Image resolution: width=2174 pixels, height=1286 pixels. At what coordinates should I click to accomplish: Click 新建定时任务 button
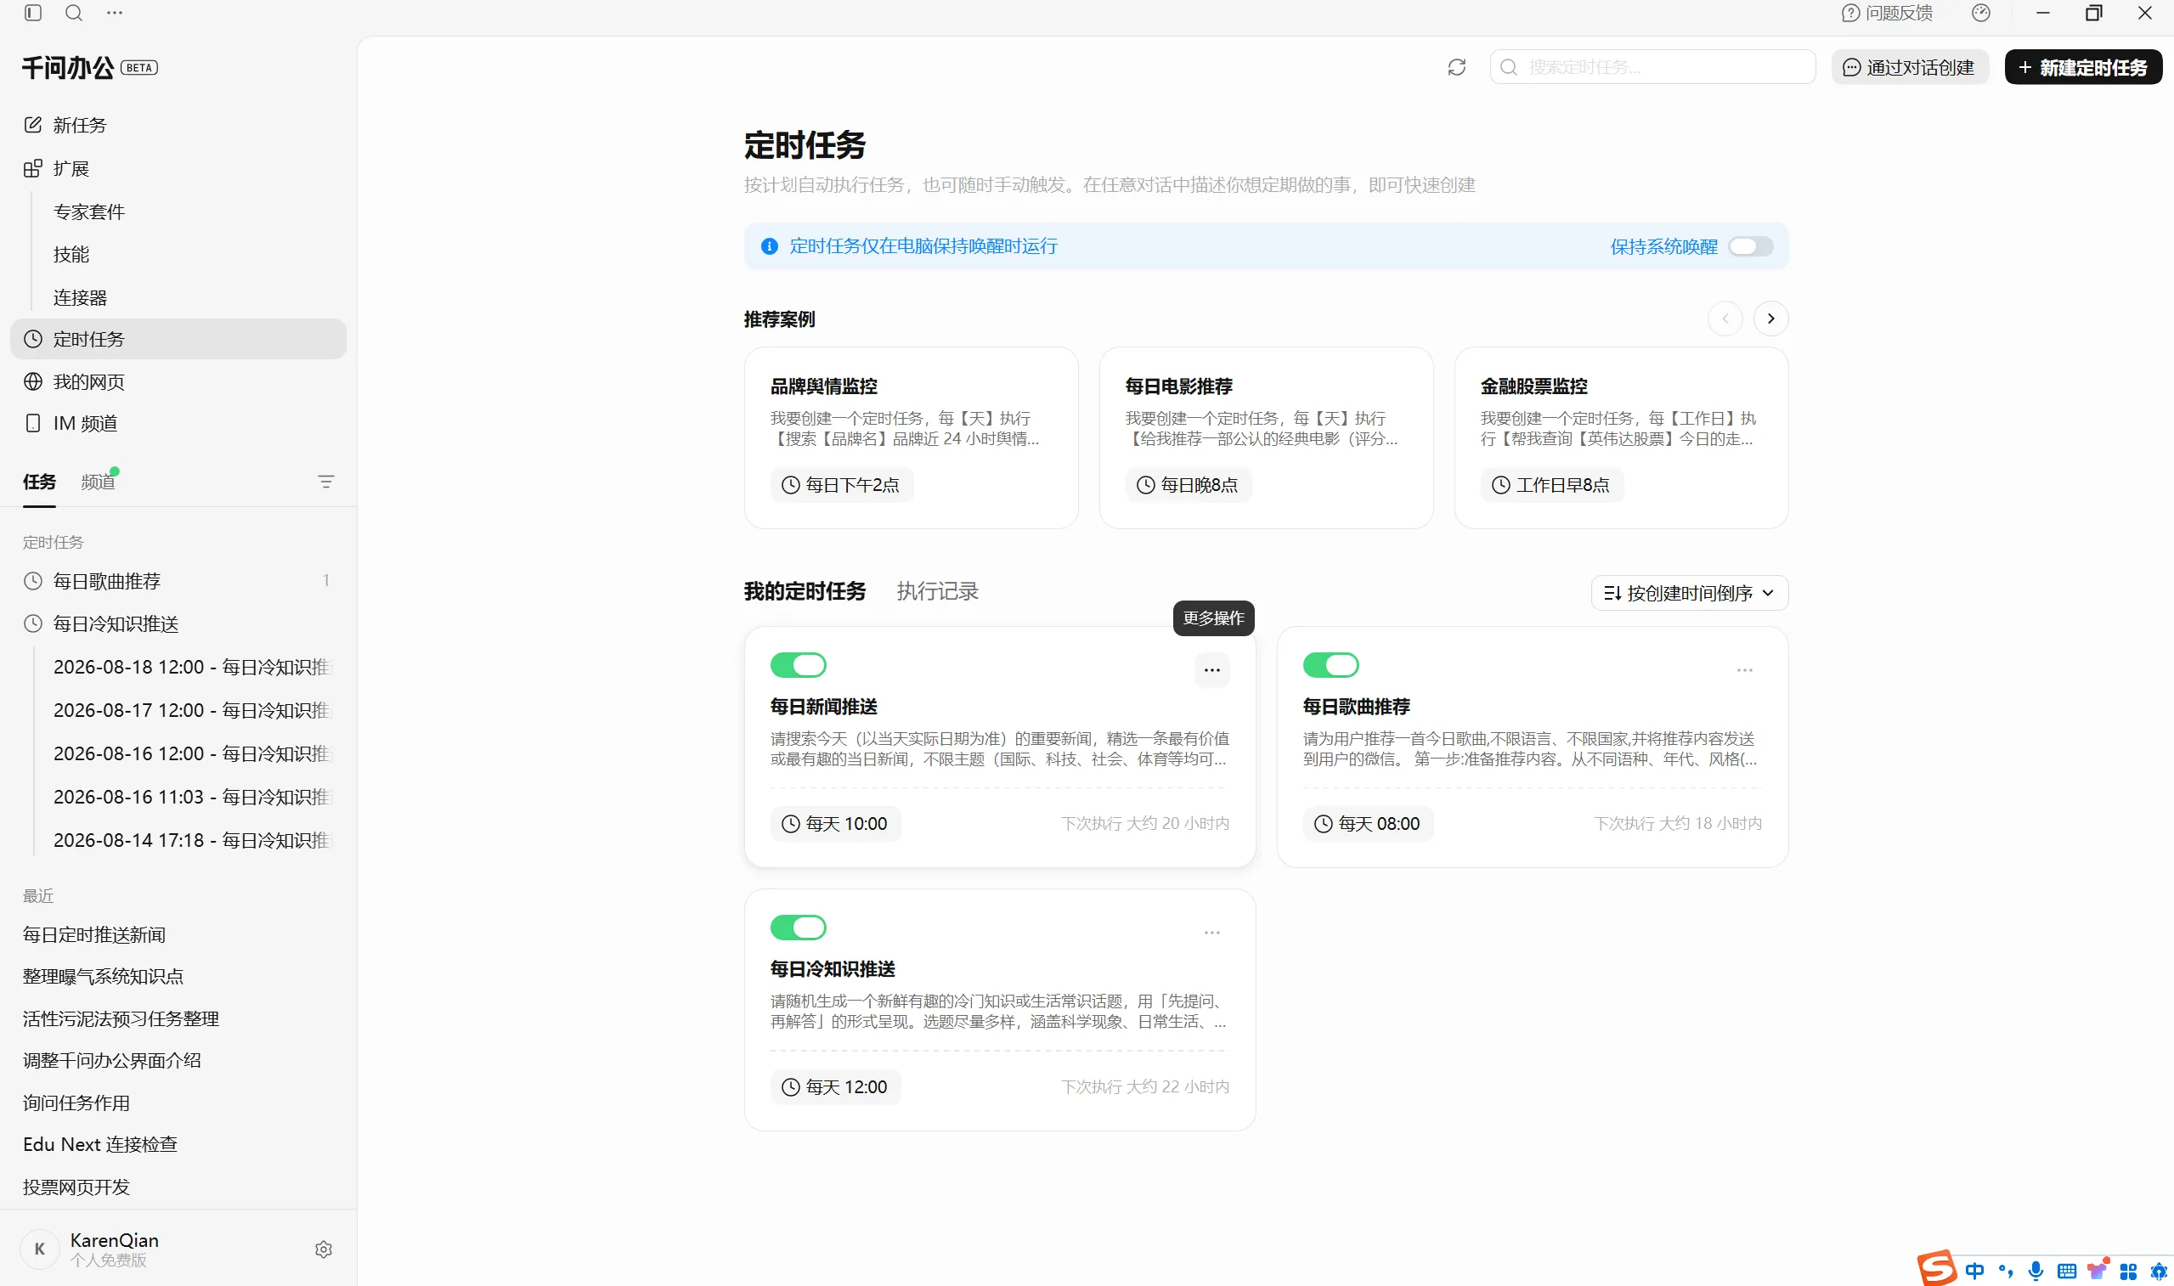tap(2083, 67)
